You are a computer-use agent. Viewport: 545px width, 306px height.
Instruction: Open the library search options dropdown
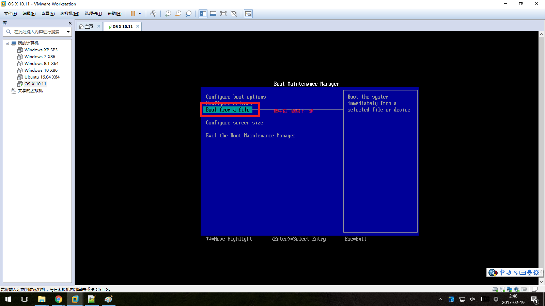[x=68, y=32]
